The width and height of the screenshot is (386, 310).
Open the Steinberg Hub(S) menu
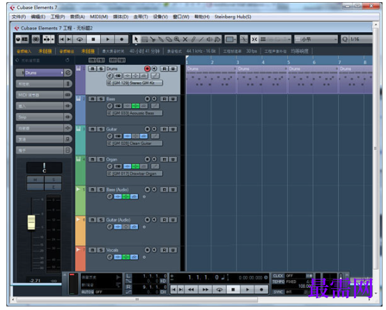point(233,17)
